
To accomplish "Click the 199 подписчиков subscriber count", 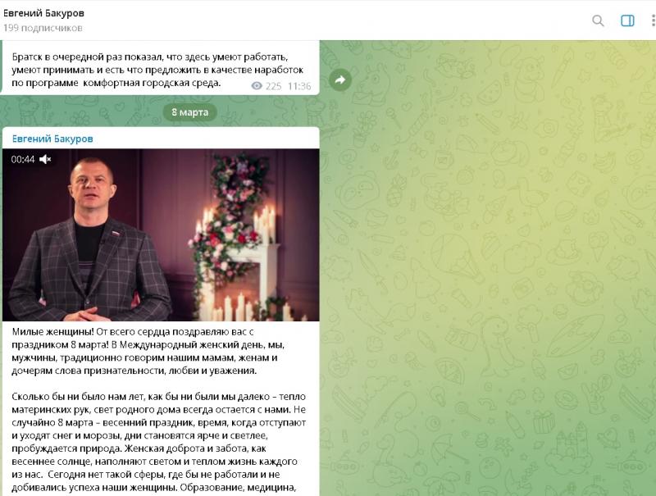I will [43, 28].
